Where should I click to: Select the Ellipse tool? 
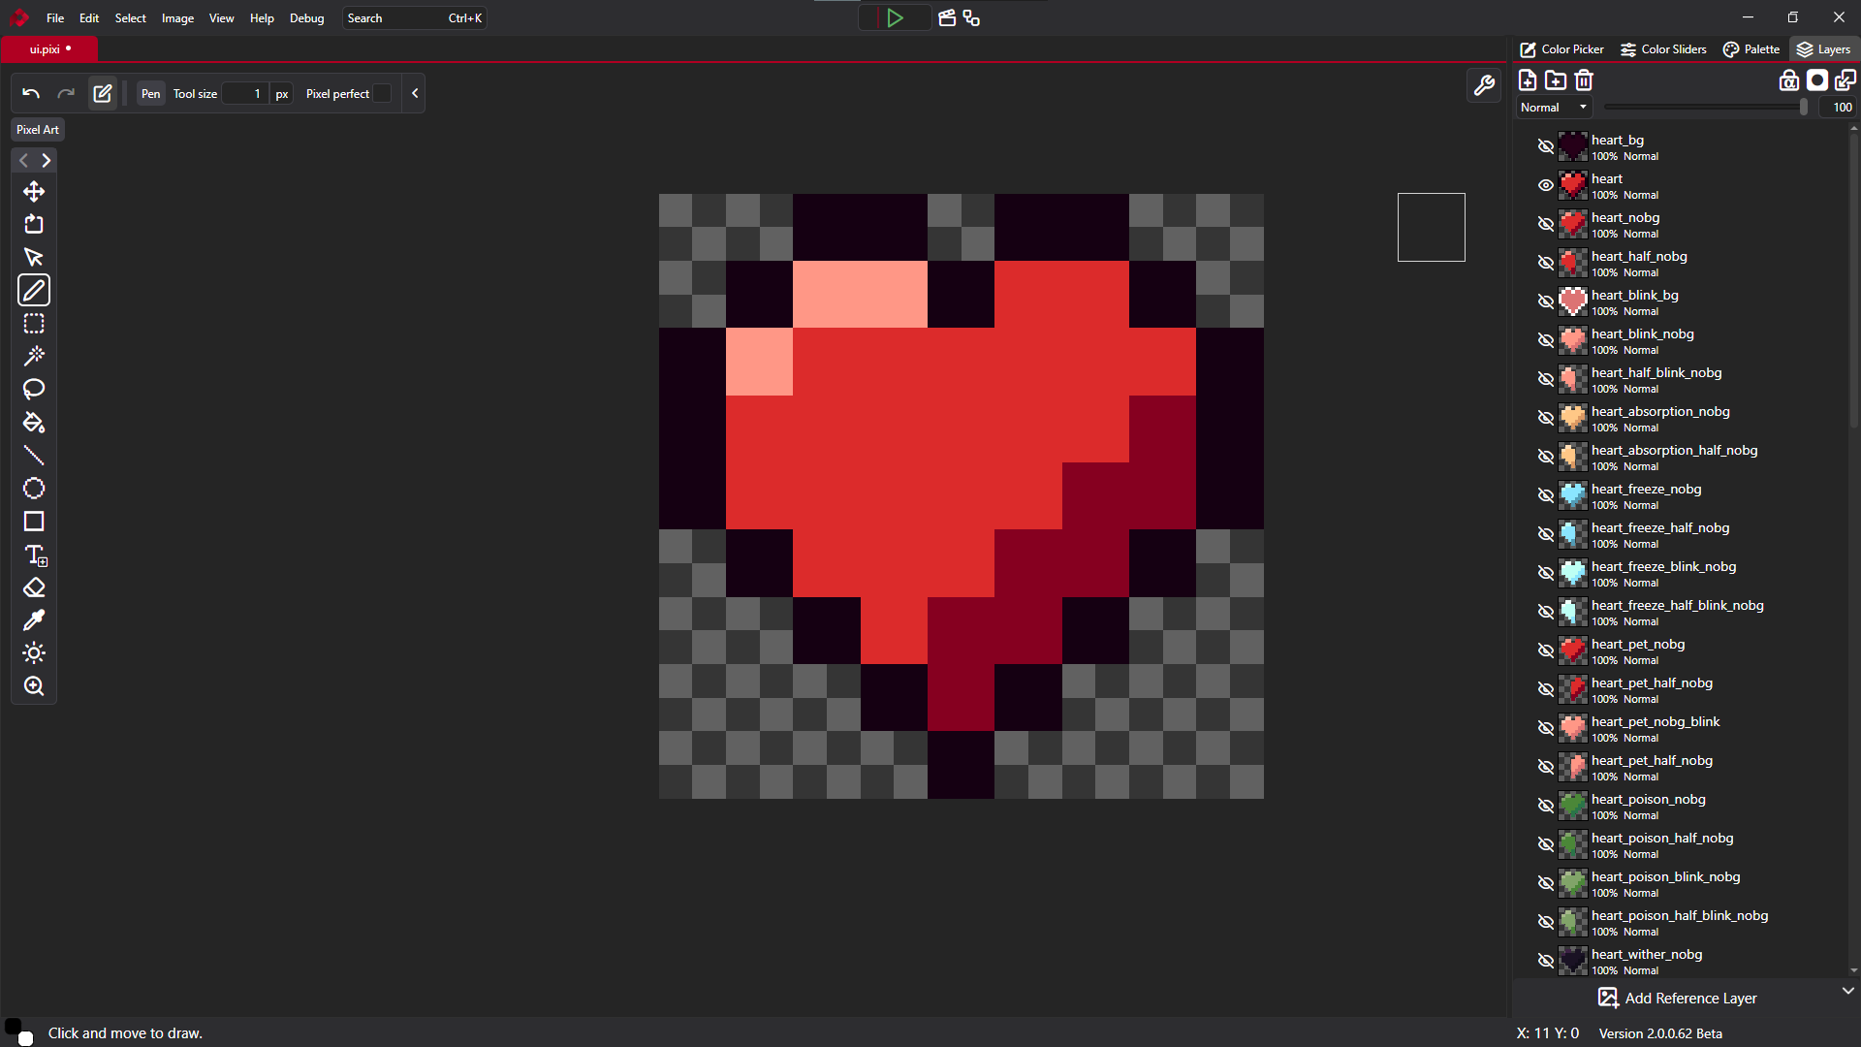(34, 489)
